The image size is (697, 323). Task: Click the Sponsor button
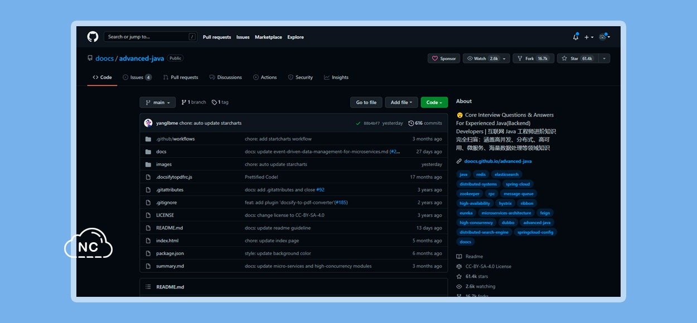[x=444, y=58]
